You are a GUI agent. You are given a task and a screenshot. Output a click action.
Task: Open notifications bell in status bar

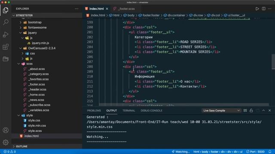270,151
